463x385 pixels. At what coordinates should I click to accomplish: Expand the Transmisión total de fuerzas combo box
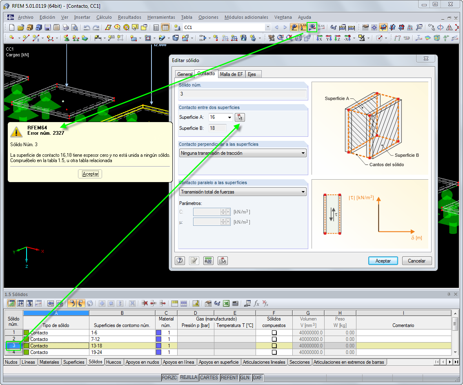point(303,192)
